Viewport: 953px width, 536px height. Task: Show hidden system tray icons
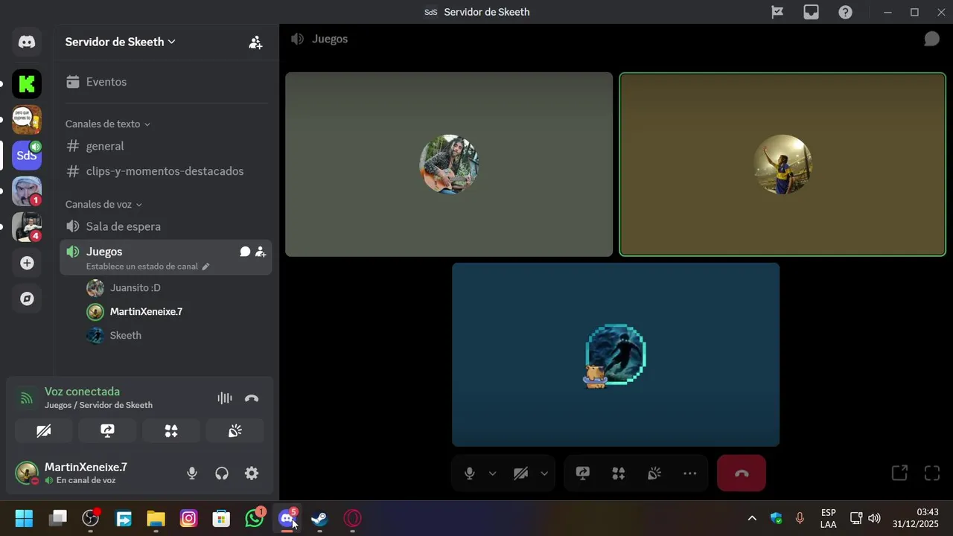coord(752,518)
